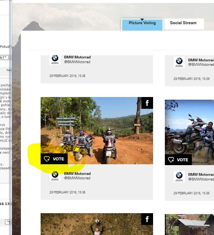
Task: Switch to the Picture Voting tab
Action: pyautogui.click(x=142, y=23)
